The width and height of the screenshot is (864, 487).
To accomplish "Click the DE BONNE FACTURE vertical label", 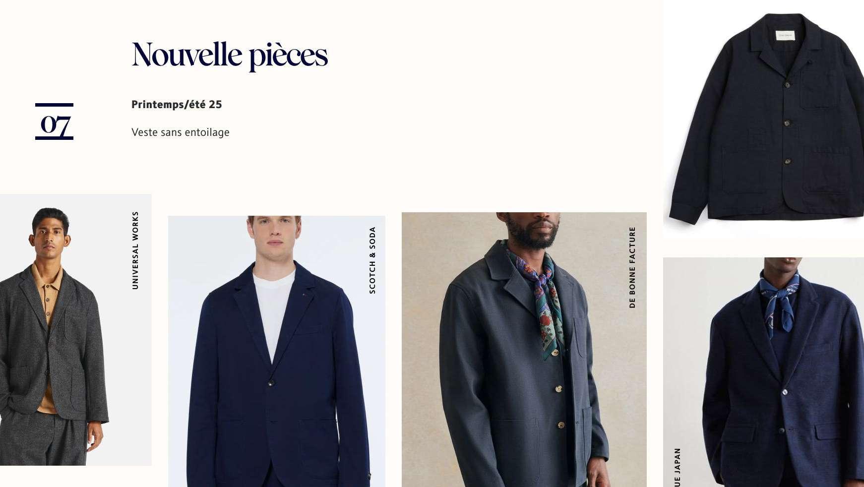I will pos(632,268).
